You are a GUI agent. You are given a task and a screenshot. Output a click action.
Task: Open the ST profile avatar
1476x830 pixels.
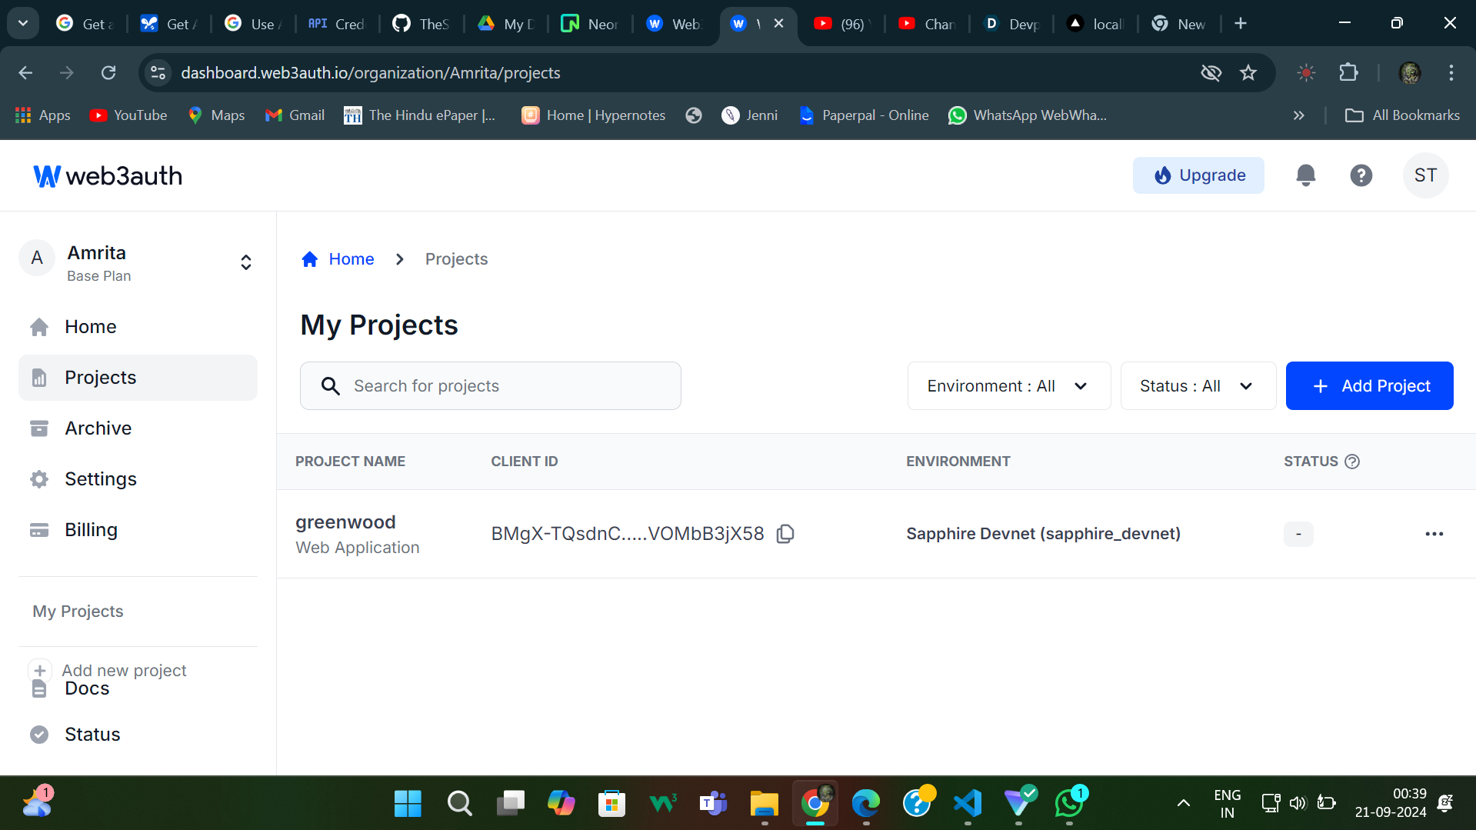pyautogui.click(x=1425, y=175)
